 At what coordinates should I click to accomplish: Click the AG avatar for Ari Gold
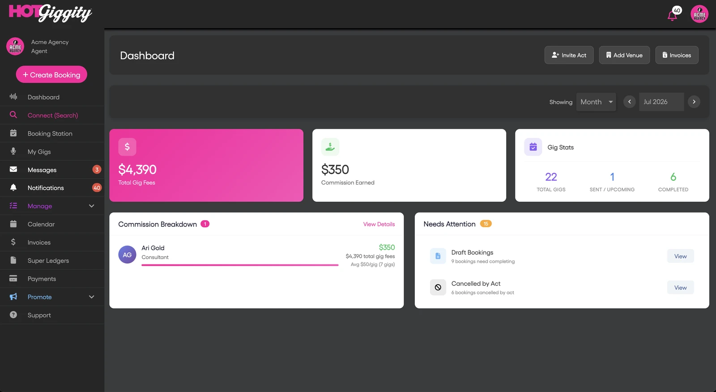pos(127,255)
